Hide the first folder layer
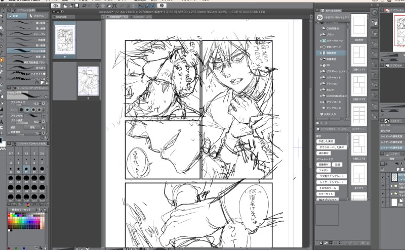The image size is (405, 250). click(x=383, y=186)
